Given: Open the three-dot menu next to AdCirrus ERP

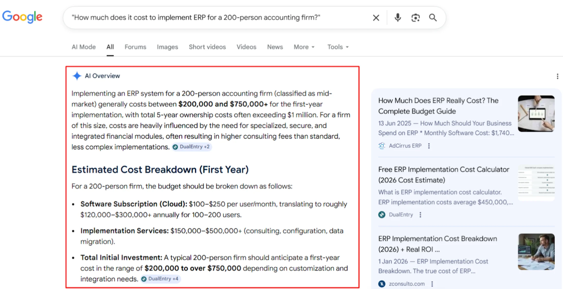Looking at the screenshot, I should pyautogui.click(x=429, y=146).
